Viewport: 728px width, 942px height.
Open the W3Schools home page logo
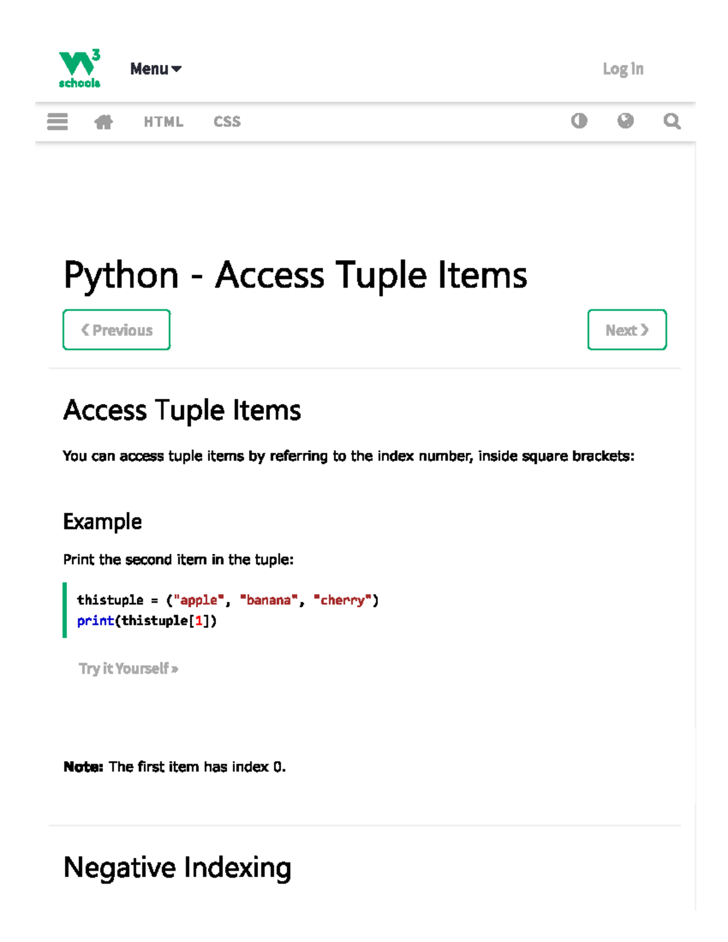(79, 68)
